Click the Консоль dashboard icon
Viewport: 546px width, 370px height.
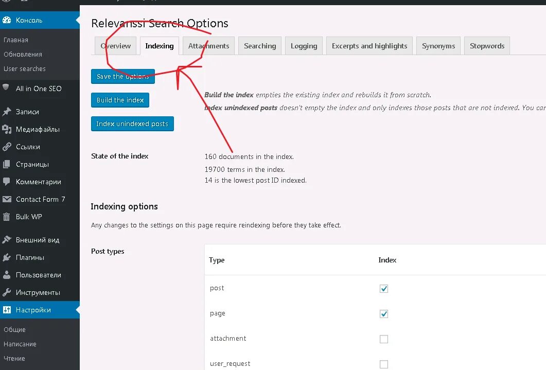7,20
